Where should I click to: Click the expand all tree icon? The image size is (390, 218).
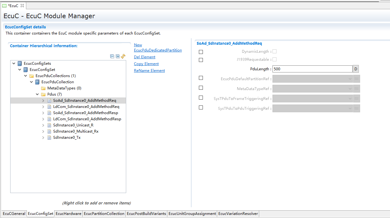pos(118,56)
